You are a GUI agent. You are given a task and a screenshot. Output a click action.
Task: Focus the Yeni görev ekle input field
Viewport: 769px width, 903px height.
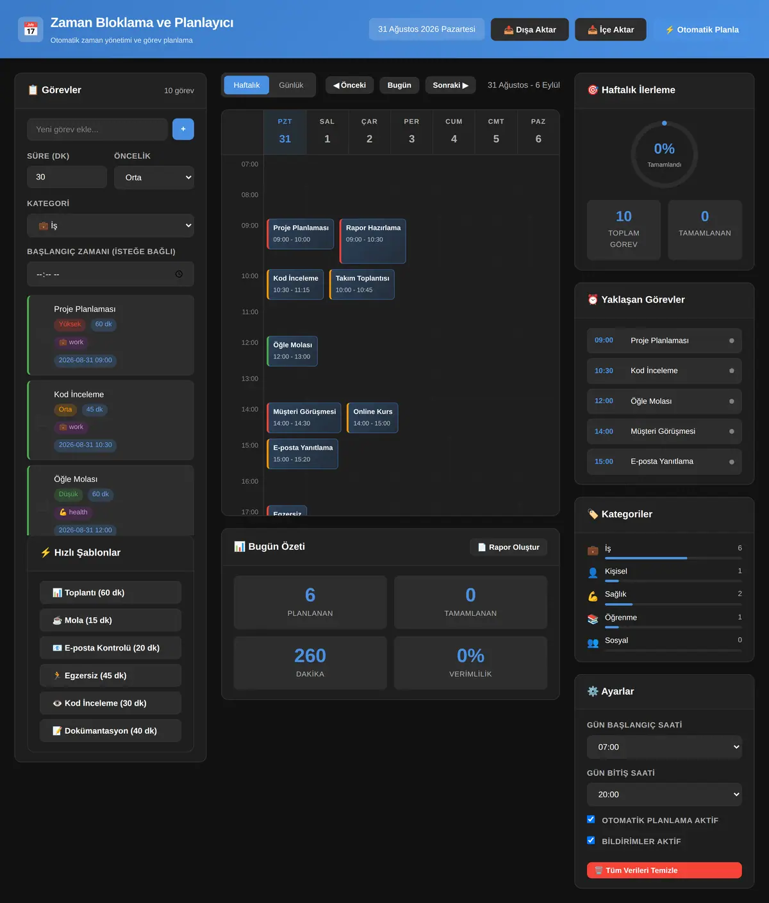tap(97, 129)
